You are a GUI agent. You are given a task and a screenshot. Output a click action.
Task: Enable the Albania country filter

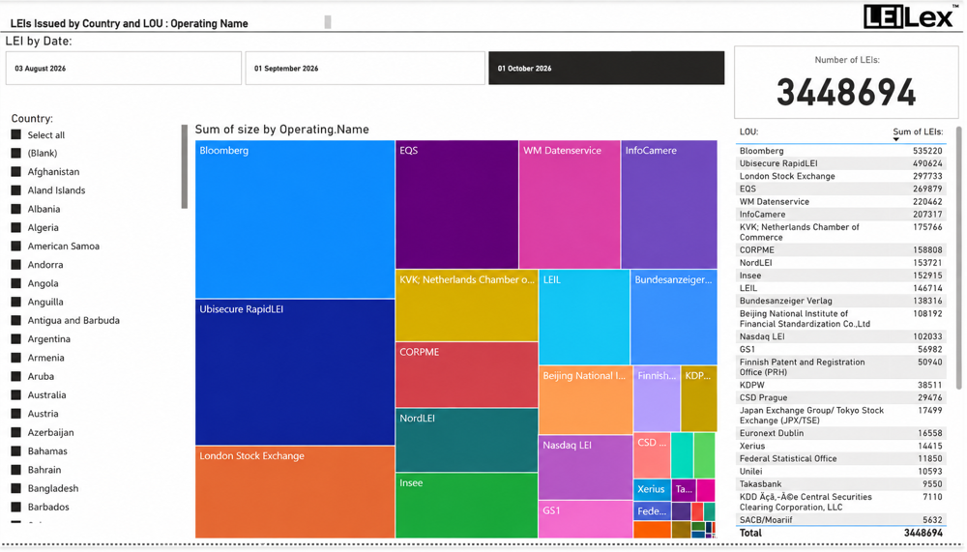pyautogui.click(x=16, y=209)
